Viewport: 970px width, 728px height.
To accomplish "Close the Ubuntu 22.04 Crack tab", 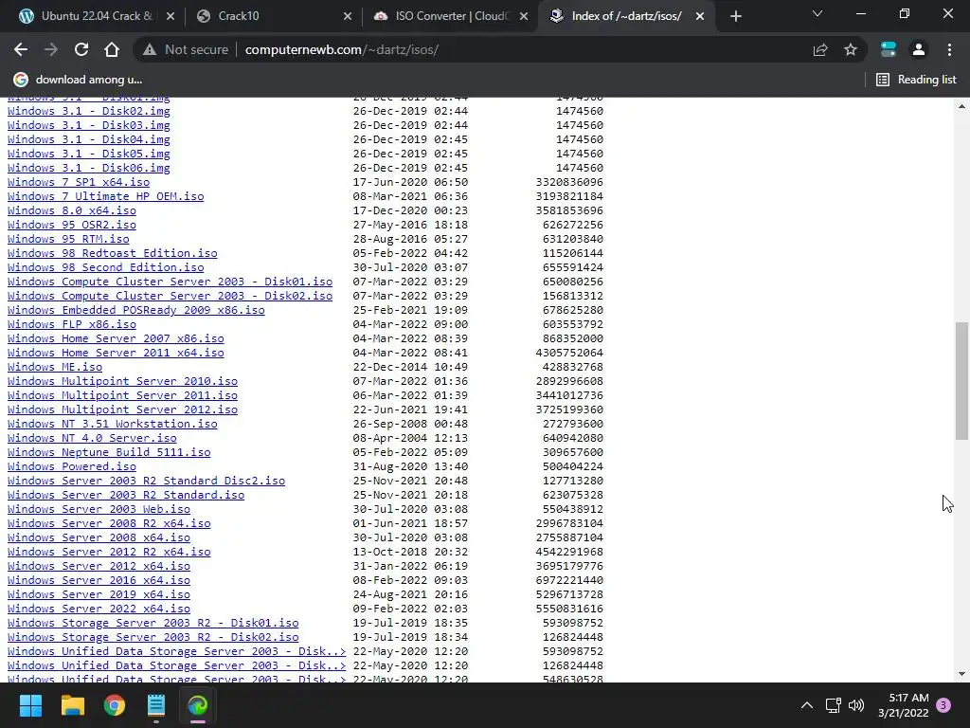I will coord(171,16).
